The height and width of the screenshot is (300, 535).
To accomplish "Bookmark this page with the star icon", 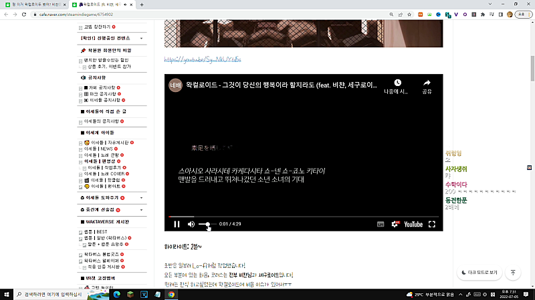I will pos(409,15).
